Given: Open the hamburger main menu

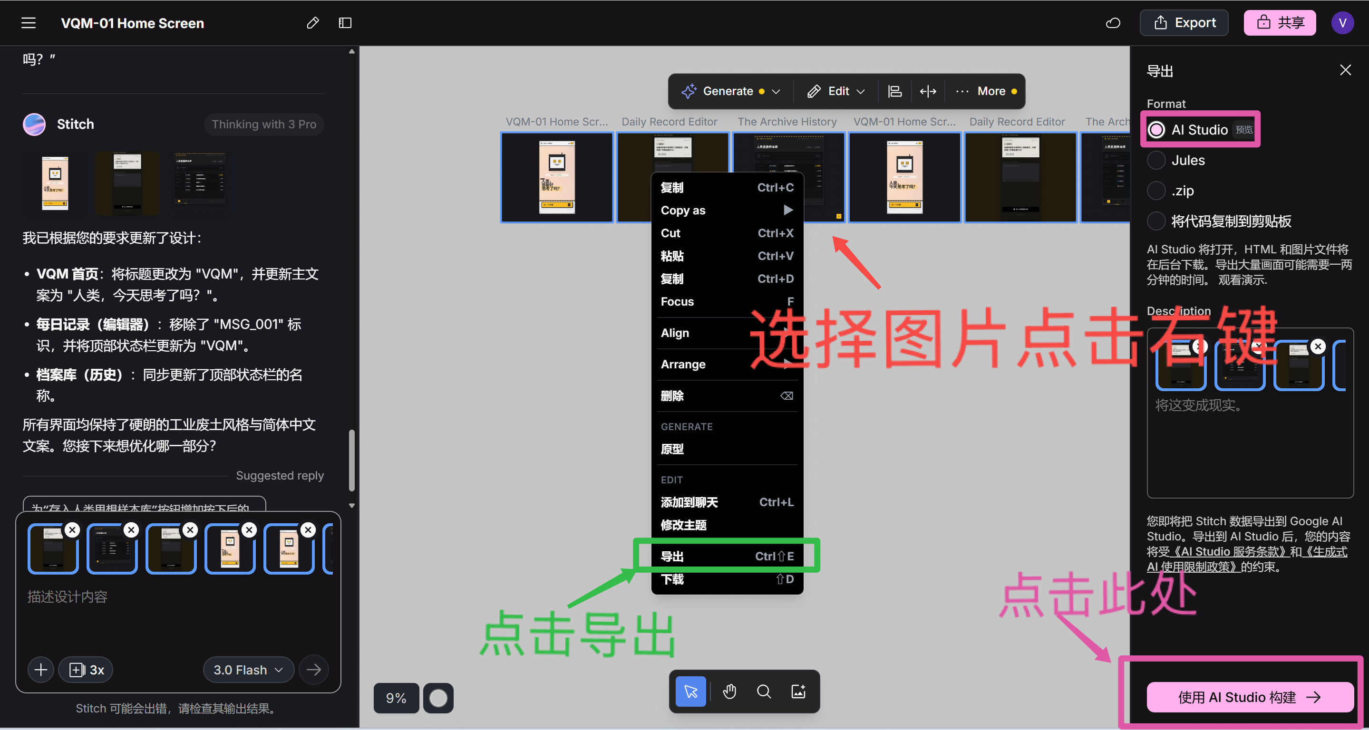Looking at the screenshot, I should coord(28,23).
